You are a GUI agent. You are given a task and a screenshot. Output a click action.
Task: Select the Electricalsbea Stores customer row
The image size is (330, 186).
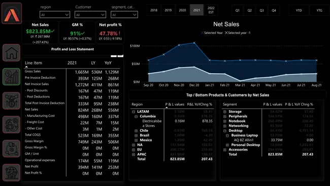tap(173, 123)
